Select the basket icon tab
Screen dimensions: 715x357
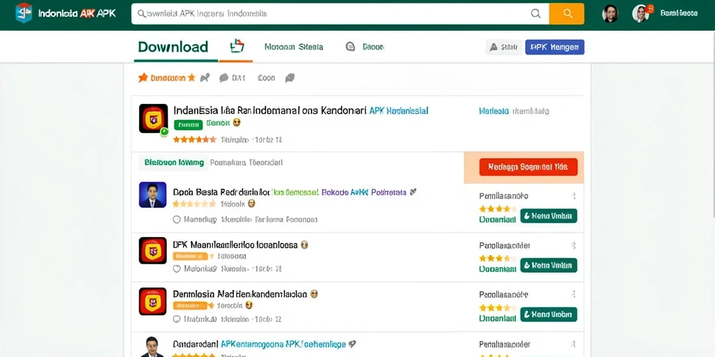(x=237, y=46)
